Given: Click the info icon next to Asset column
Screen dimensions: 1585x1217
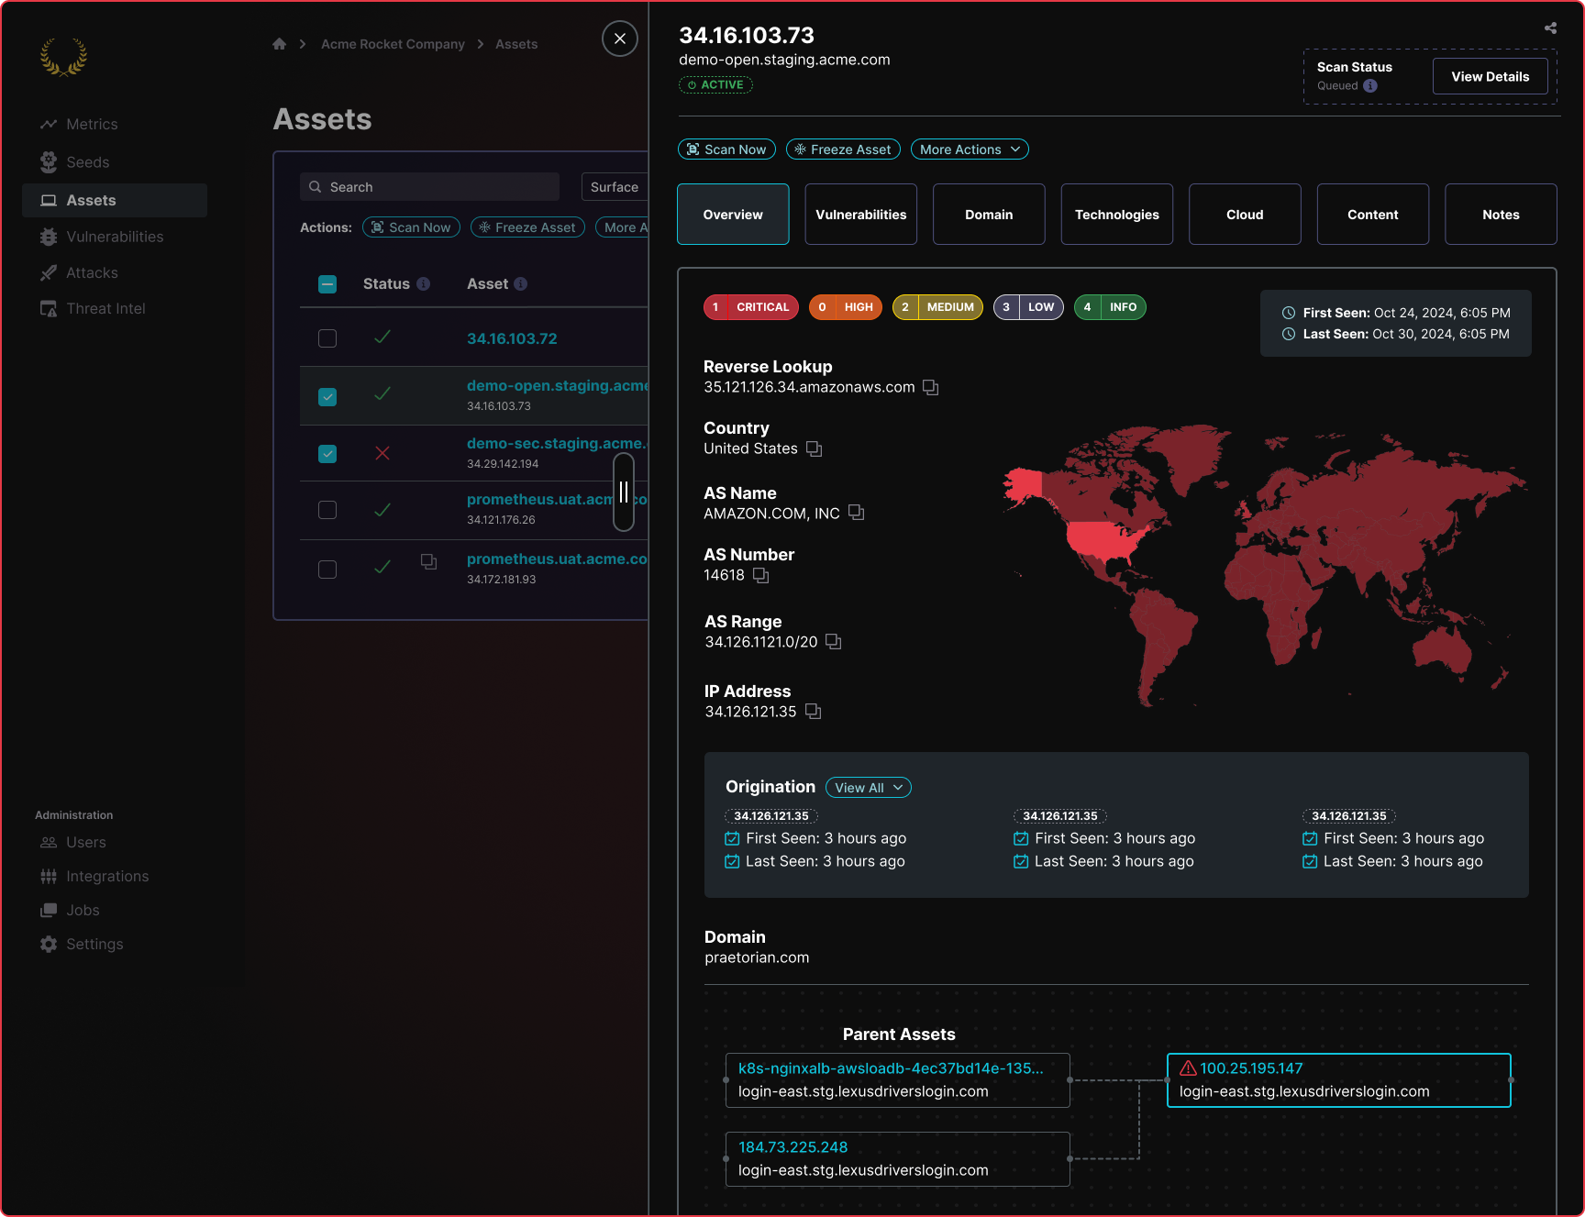Looking at the screenshot, I should (521, 284).
